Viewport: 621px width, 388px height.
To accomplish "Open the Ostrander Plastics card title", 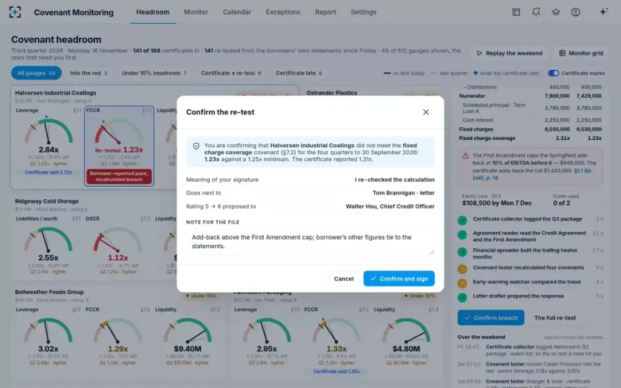I will (x=332, y=93).
